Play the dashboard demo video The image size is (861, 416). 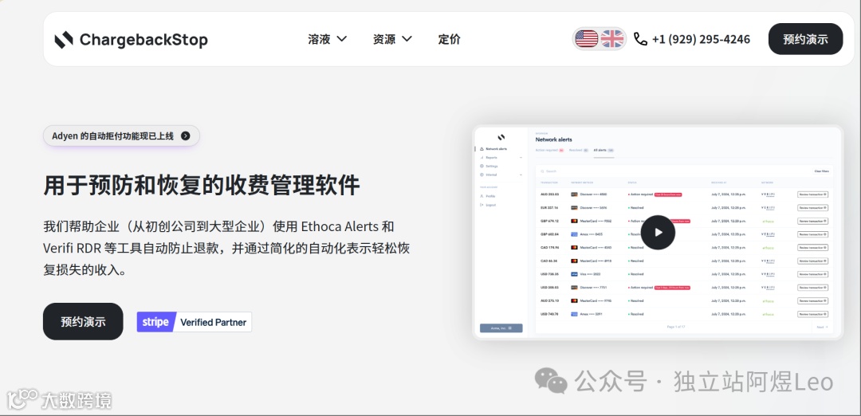(658, 232)
